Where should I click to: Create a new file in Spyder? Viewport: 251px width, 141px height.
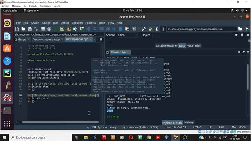pyautogui.click(x=17, y=29)
